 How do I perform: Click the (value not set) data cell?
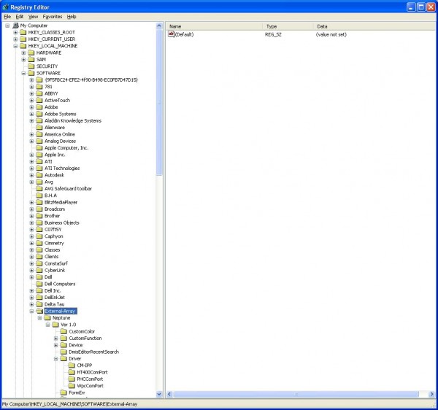331,34
